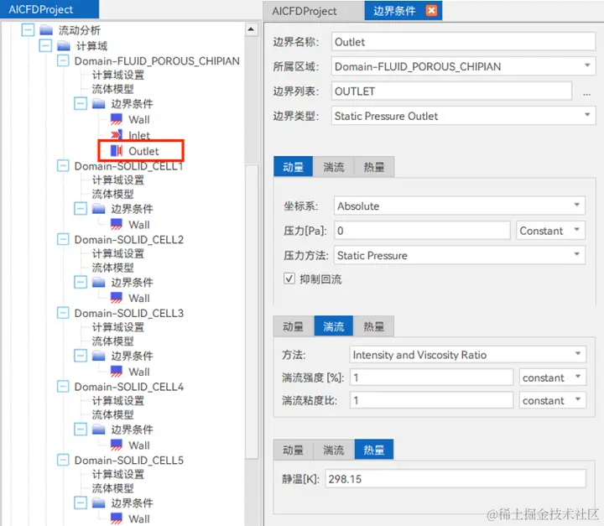The height and width of the screenshot is (526, 604).
Task: Open the 湍流粘度比 constant dropdown
Action: (578, 399)
